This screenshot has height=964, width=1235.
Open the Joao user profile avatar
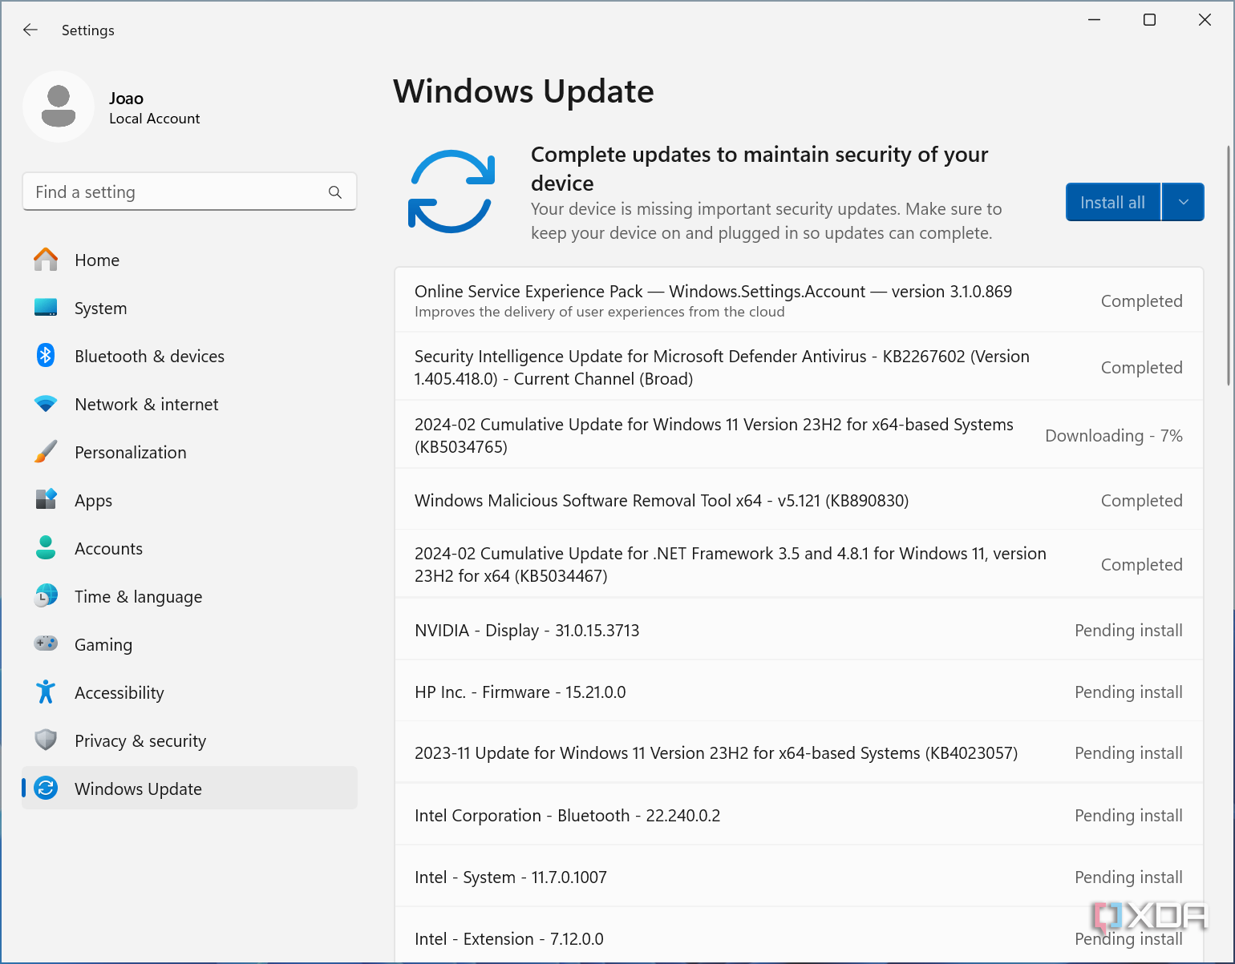[x=59, y=107]
